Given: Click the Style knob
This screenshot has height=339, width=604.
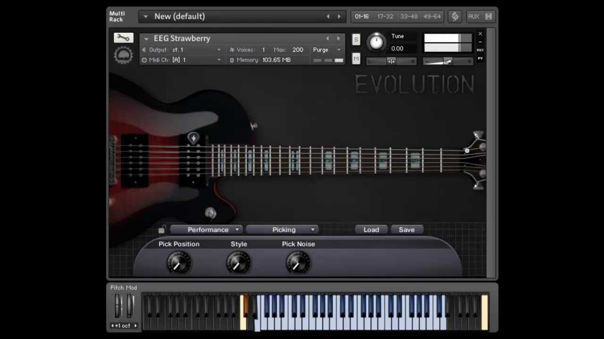Looking at the screenshot, I should (239, 263).
